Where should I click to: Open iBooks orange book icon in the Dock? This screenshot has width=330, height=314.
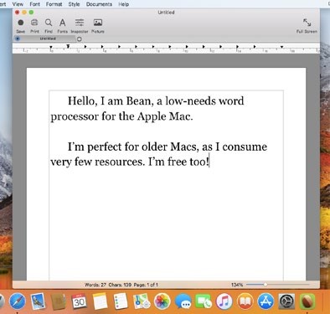tap(245, 301)
